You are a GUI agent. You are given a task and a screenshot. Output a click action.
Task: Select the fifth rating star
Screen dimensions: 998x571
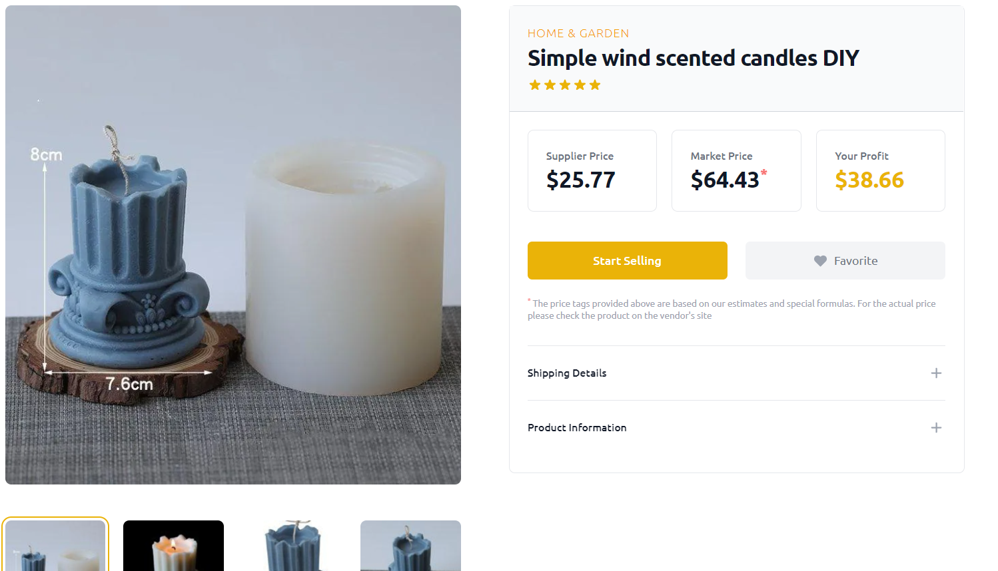tap(595, 85)
